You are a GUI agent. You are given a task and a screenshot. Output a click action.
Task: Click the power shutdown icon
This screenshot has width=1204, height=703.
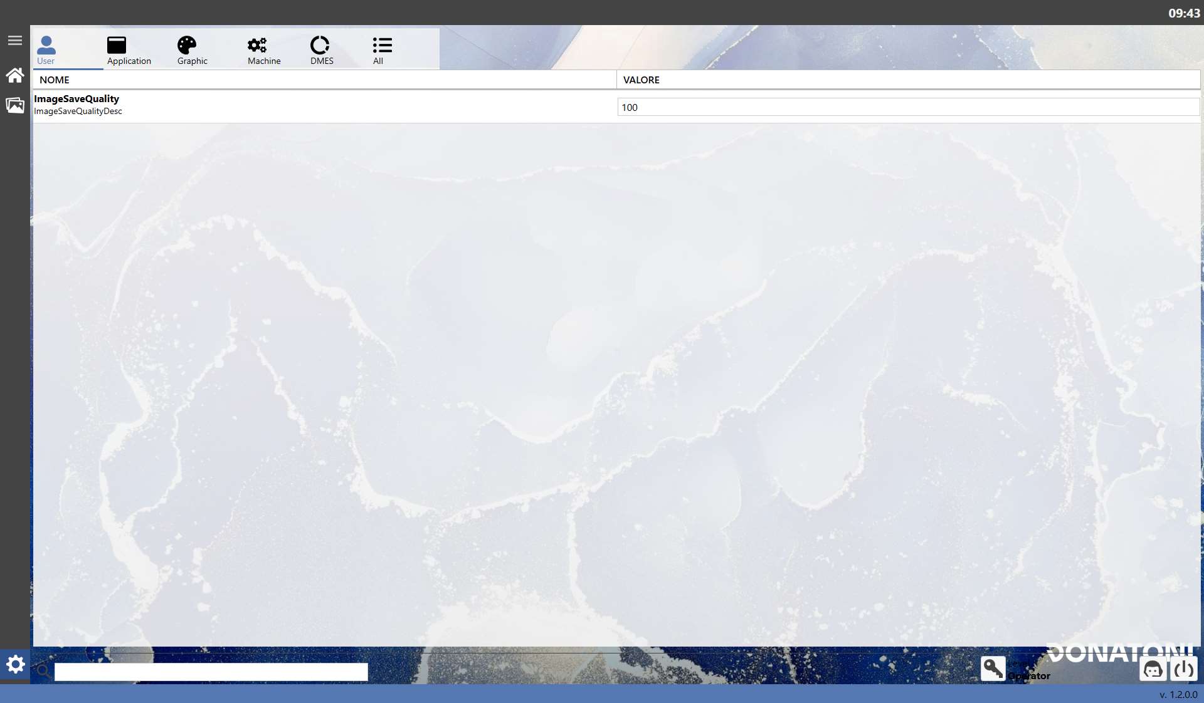pos(1183,669)
